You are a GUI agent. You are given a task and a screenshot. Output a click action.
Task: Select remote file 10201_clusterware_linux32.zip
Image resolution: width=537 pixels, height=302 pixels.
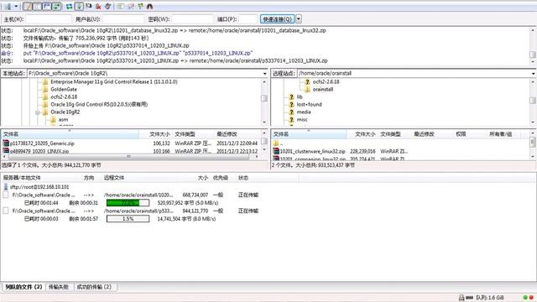(x=312, y=151)
